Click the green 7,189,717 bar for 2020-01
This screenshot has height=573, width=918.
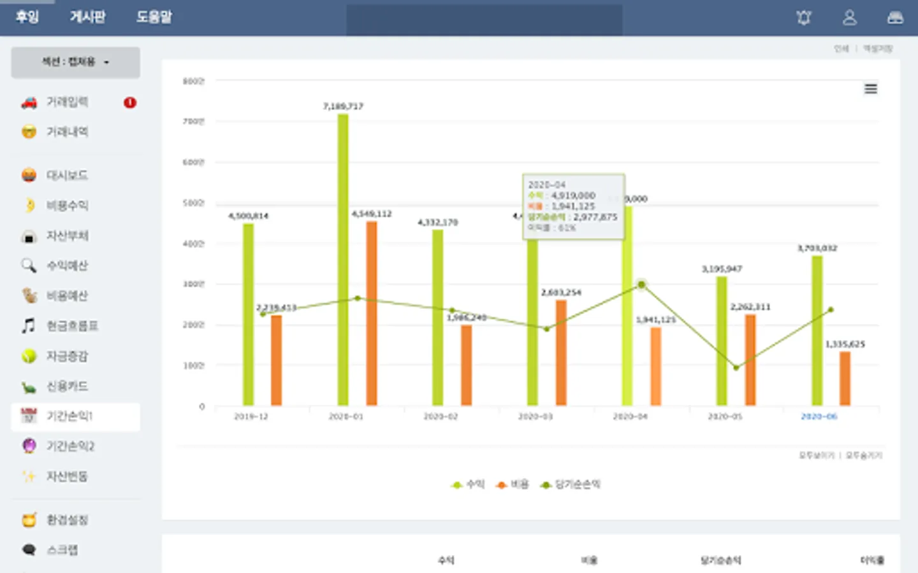[343, 260]
